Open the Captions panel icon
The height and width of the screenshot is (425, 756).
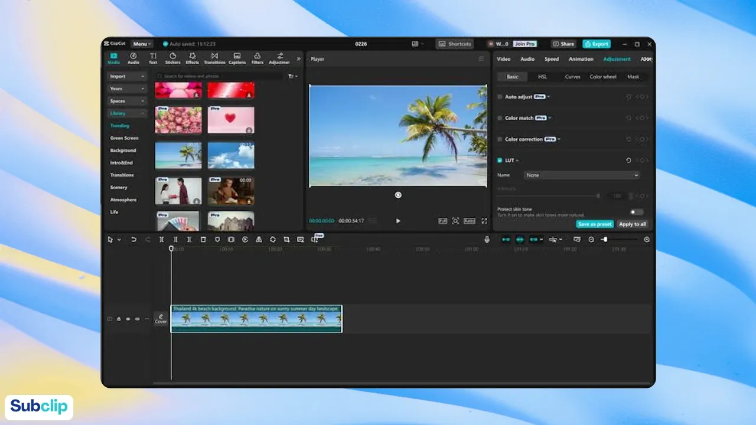[x=237, y=58]
